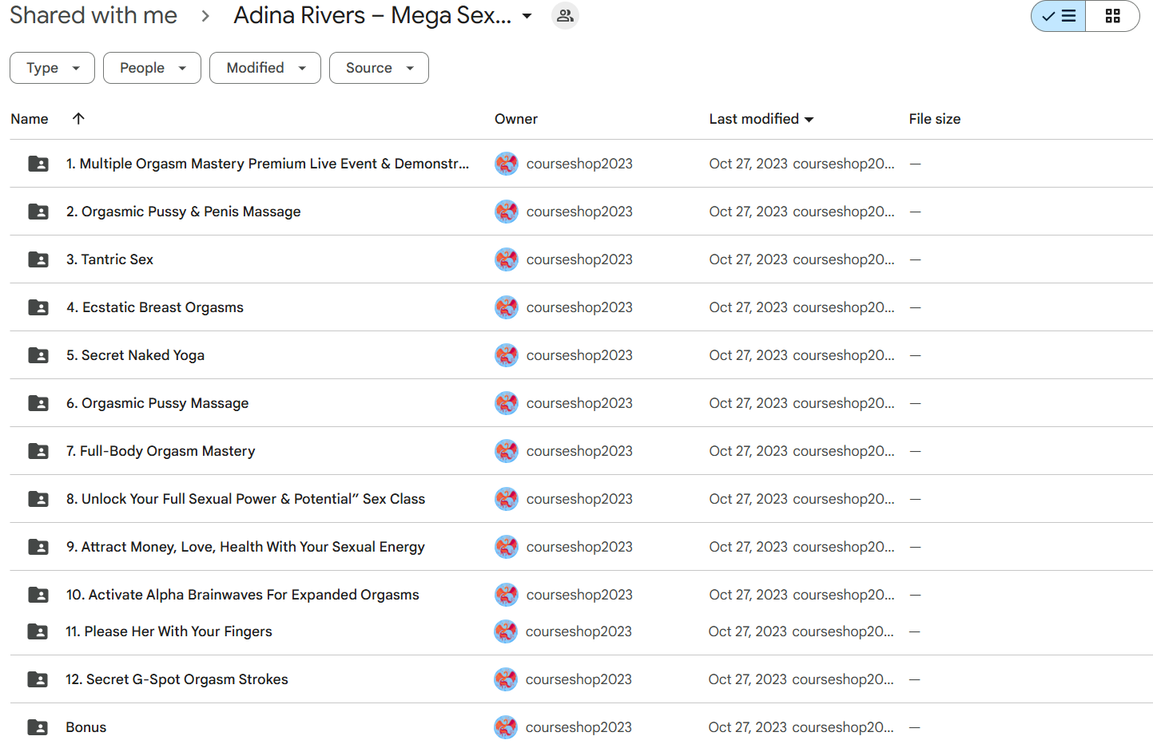Open folder named 3. Tantric Sex
The width and height of the screenshot is (1153, 748).
click(109, 259)
